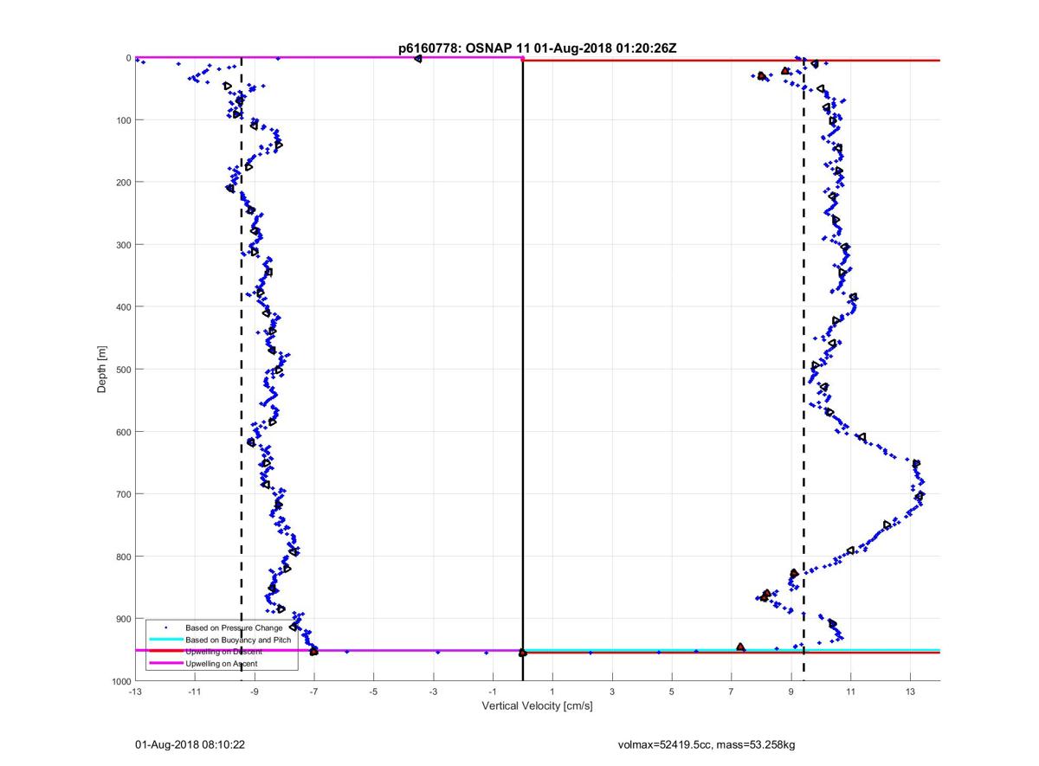1039x766 pixels.
Task: Click the depth axis tick label '900'
Action: (x=123, y=618)
